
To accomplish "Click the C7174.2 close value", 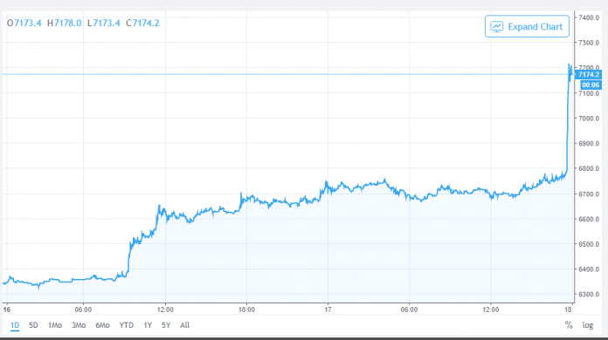I will tap(142, 24).
